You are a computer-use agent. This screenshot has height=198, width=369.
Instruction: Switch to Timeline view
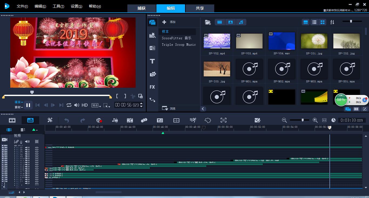click(x=30, y=120)
